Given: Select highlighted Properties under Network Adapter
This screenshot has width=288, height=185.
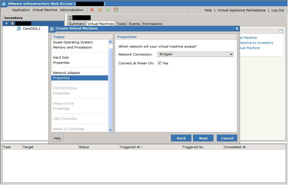Looking at the screenshot, I should point(80,78).
